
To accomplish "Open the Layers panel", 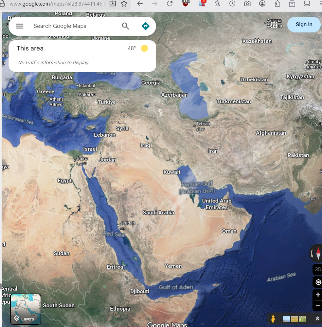I will click(26, 309).
